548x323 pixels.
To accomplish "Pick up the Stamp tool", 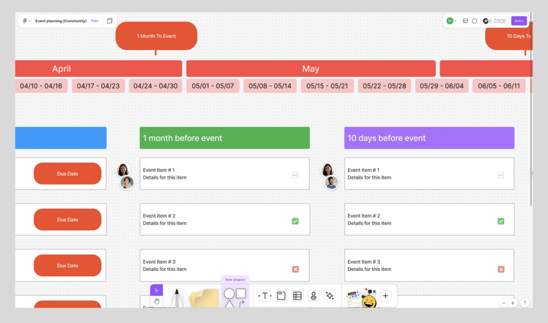I will (313, 296).
